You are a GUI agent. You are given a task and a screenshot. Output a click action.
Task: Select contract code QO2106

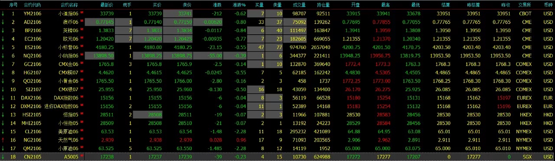[x=33, y=81]
